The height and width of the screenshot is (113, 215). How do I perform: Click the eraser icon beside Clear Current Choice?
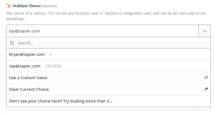206,89
